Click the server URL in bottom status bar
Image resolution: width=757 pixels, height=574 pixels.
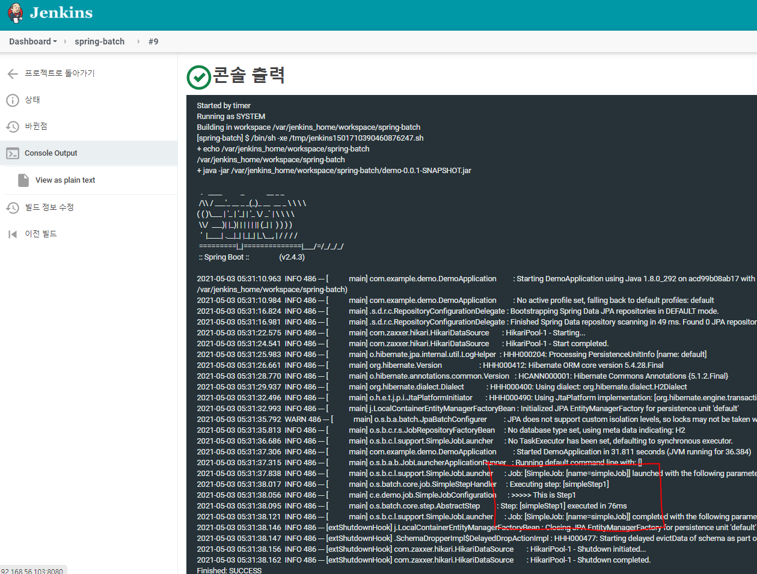pyautogui.click(x=33, y=570)
